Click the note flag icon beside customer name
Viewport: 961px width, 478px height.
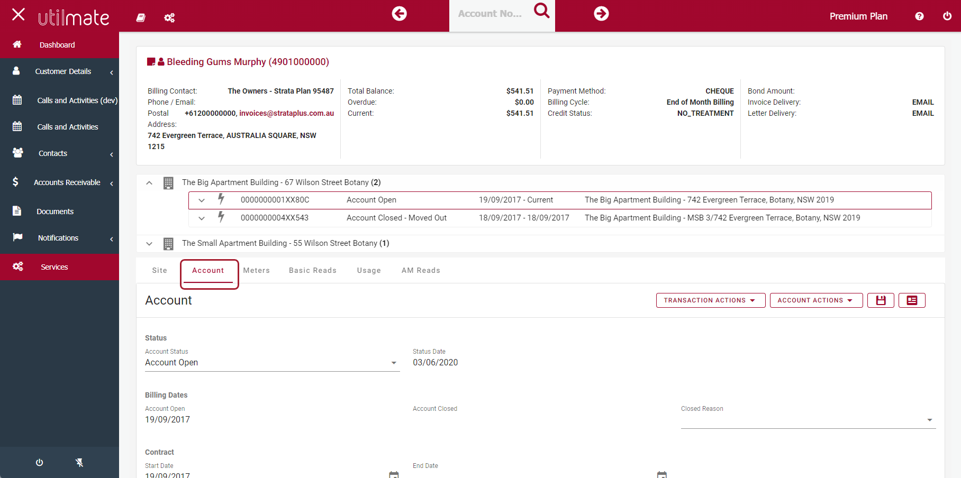pyautogui.click(x=151, y=62)
